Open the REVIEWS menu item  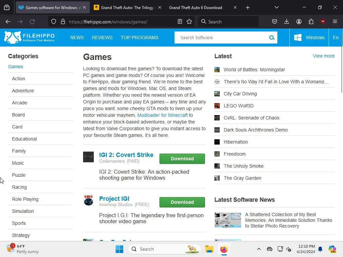pos(102,37)
